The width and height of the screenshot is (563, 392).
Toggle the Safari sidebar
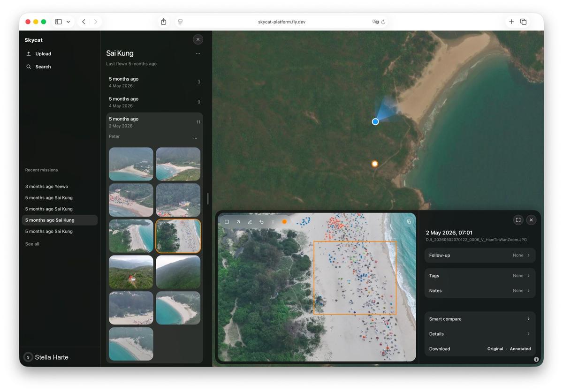click(58, 22)
